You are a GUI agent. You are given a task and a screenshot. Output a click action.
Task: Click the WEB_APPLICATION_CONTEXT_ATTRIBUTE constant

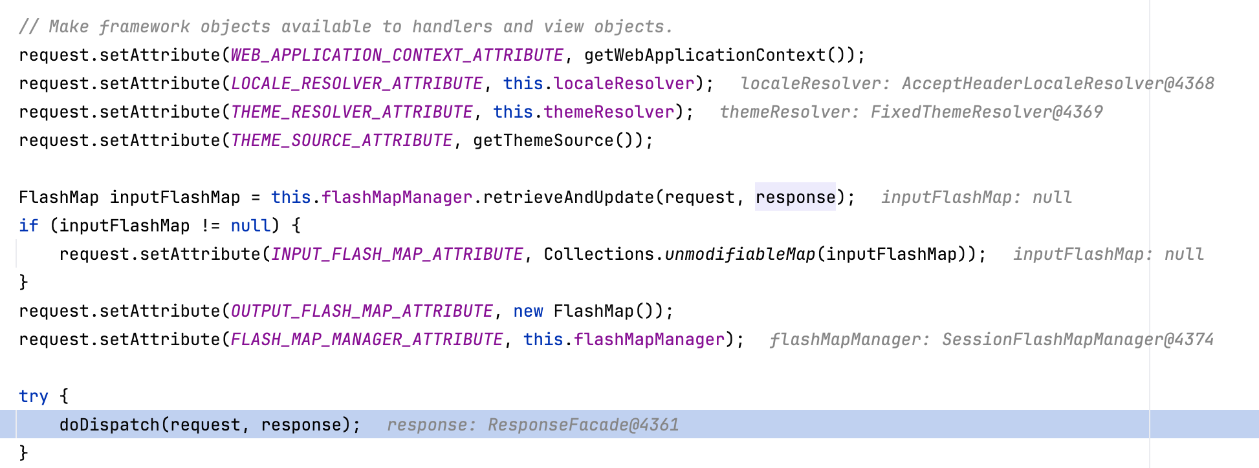point(397,55)
